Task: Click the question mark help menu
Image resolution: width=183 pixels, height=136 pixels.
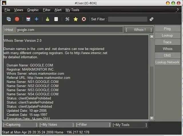Action: pos(177,10)
